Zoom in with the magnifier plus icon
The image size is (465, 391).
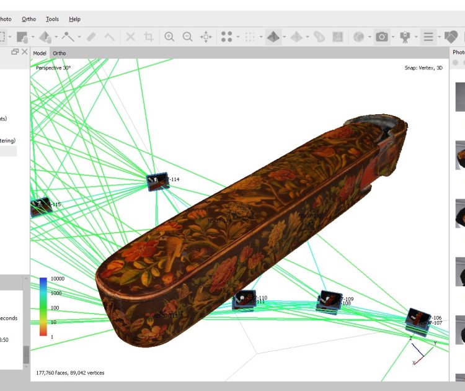pos(169,37)
